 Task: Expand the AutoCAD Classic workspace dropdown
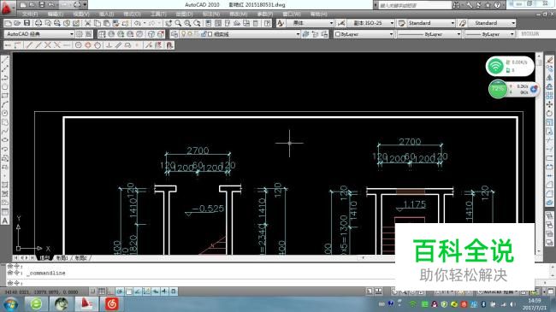tap(39, 34)
